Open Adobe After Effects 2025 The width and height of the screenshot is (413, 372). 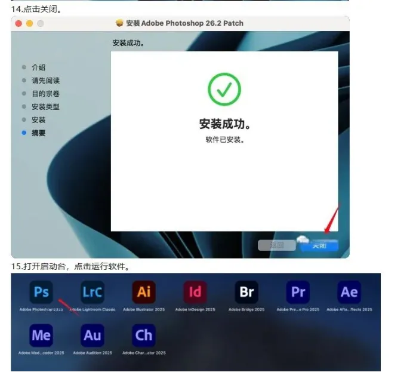pos(349,292)
